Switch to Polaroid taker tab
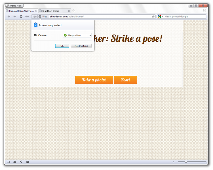 pos(21,11)
